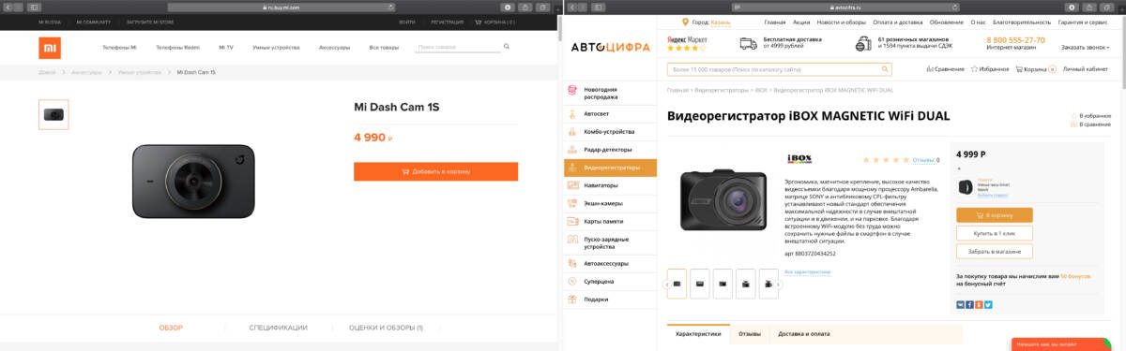Click the Яндекс Маркет star rating badge

(x=688, y=43)
